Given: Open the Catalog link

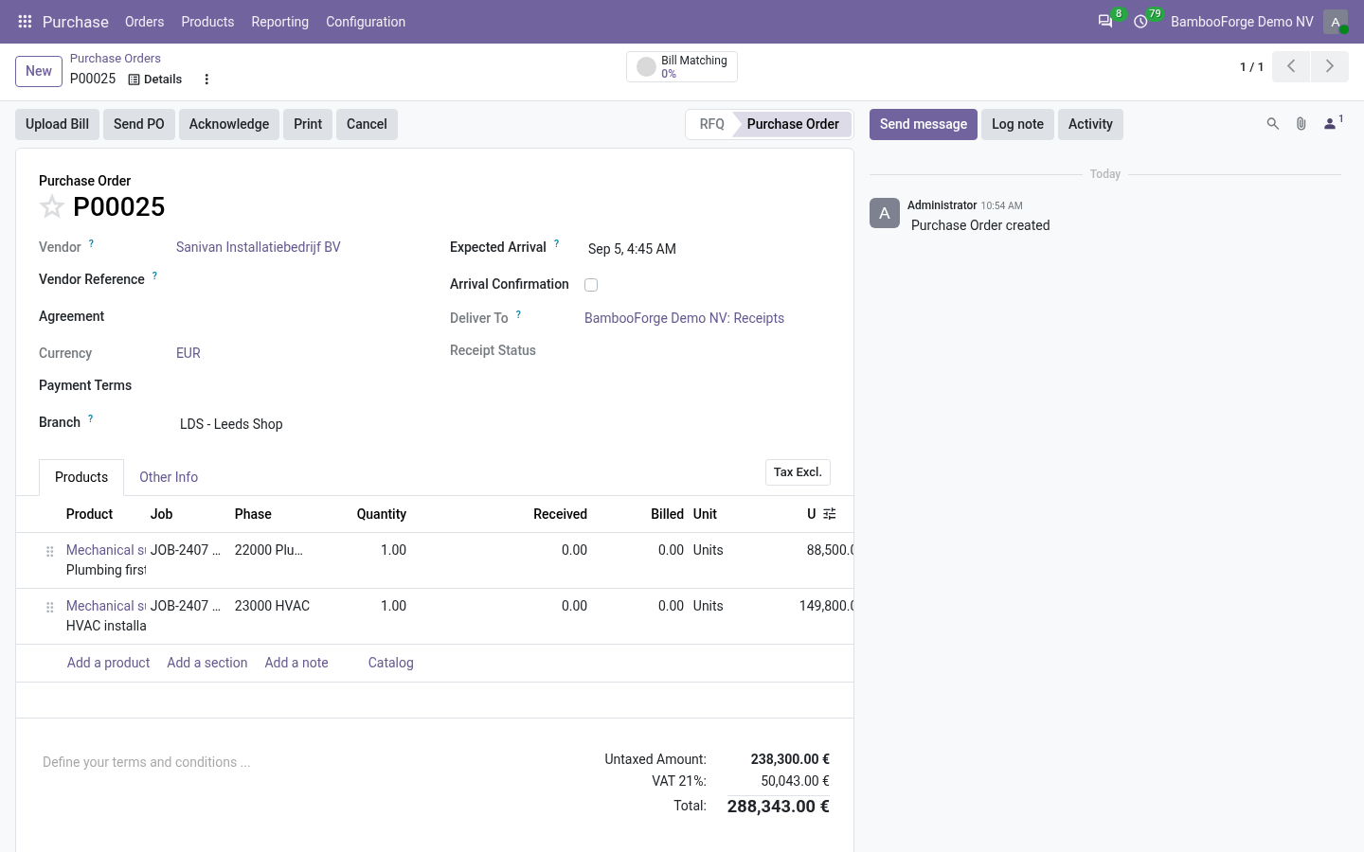Looking at the screenshot, I should click(x=391, y=663).
